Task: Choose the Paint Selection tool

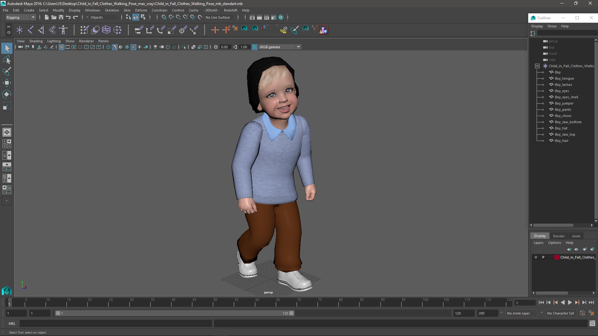Action: coord(7,71)
